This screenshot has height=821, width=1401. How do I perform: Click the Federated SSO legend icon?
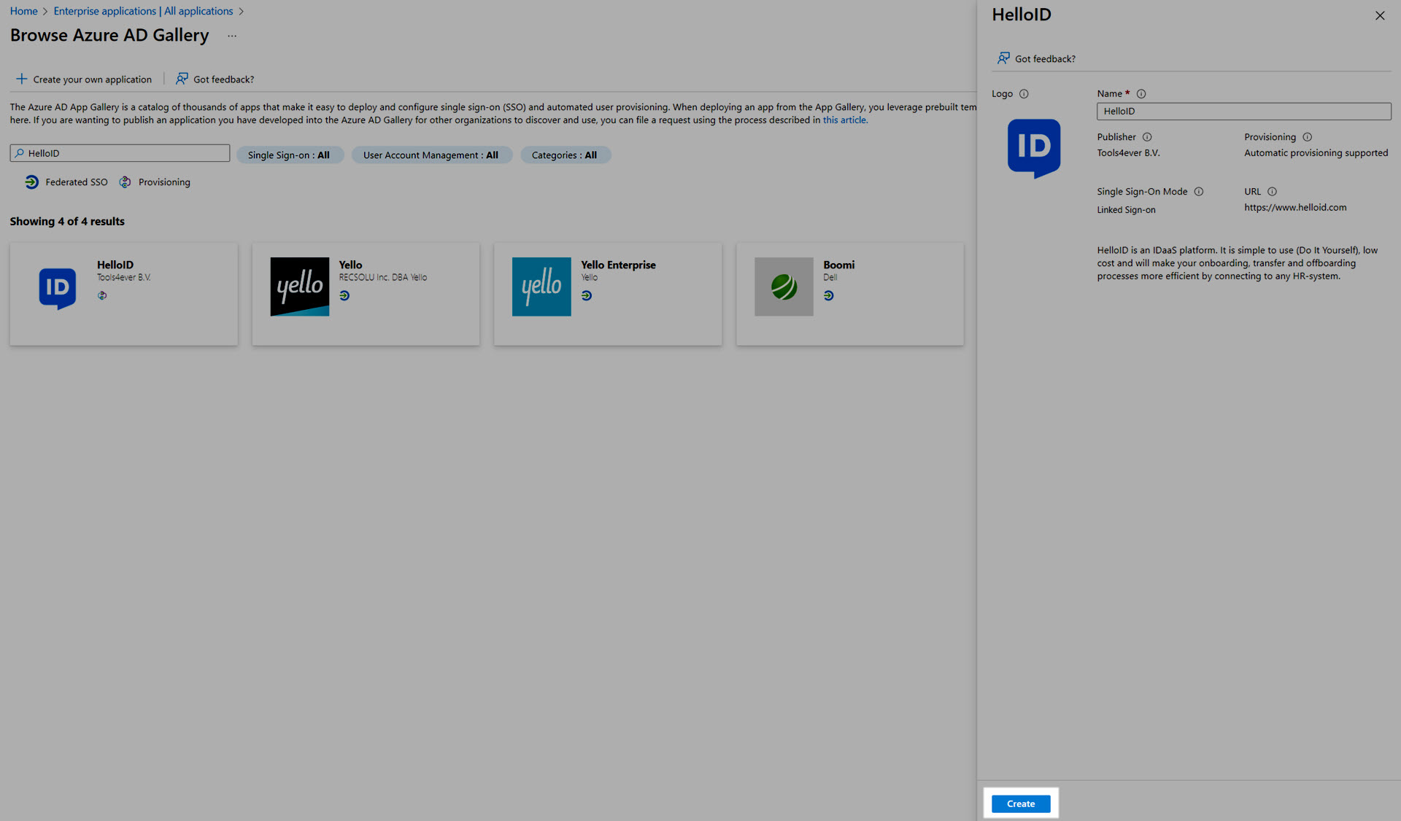(31, 182)
